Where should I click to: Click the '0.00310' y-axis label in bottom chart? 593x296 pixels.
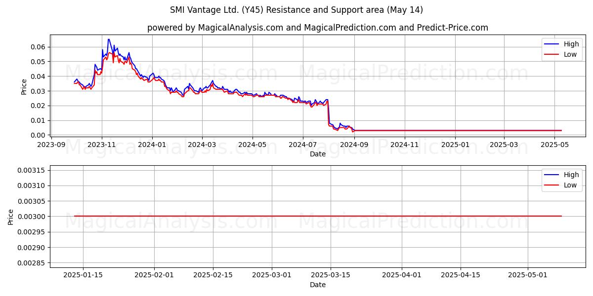pyautogui.click(x=32, y=185)
